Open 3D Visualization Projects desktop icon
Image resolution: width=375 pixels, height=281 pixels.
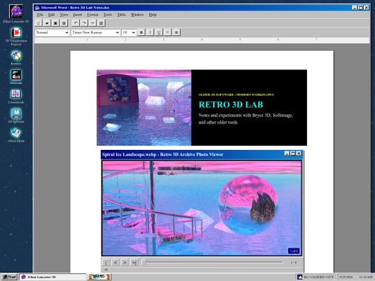tap(16, 36)
